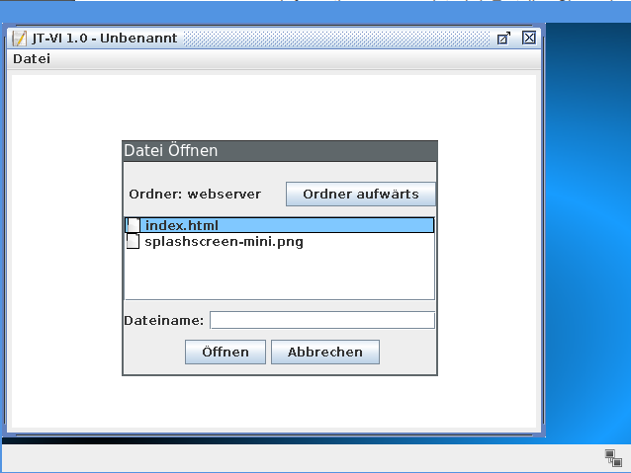Select index.html in the file list
Screen dimensions: 631x473
coord(280,225)
